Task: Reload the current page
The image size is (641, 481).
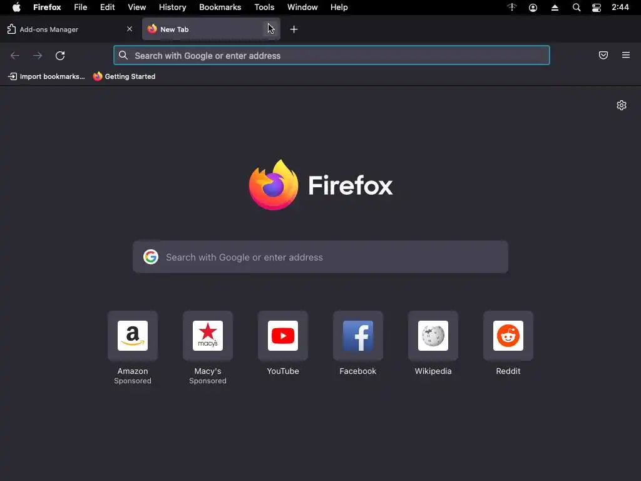Action: point(60,56)
